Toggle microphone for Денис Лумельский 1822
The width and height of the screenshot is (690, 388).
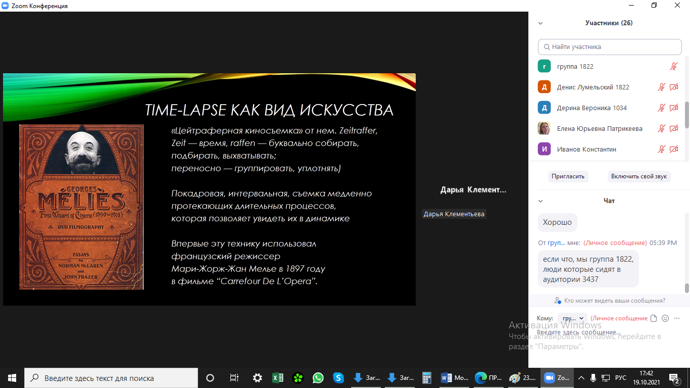tap(661, 87)
